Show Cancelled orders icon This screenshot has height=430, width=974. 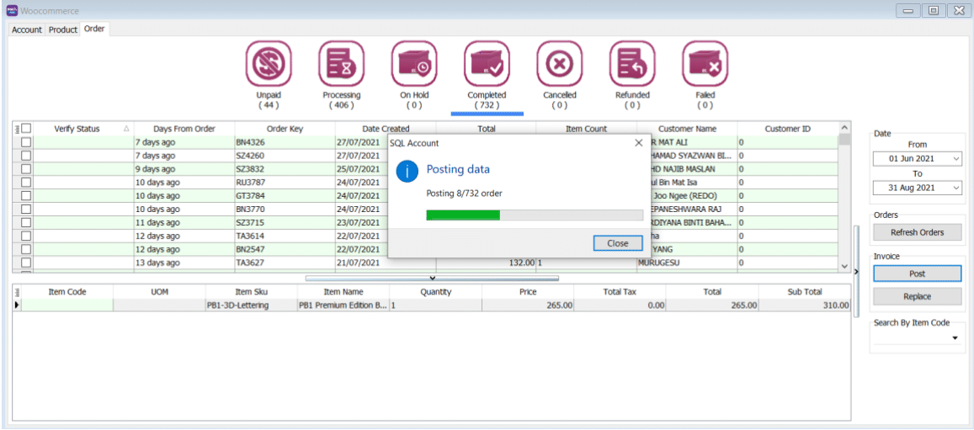point(560,63)
